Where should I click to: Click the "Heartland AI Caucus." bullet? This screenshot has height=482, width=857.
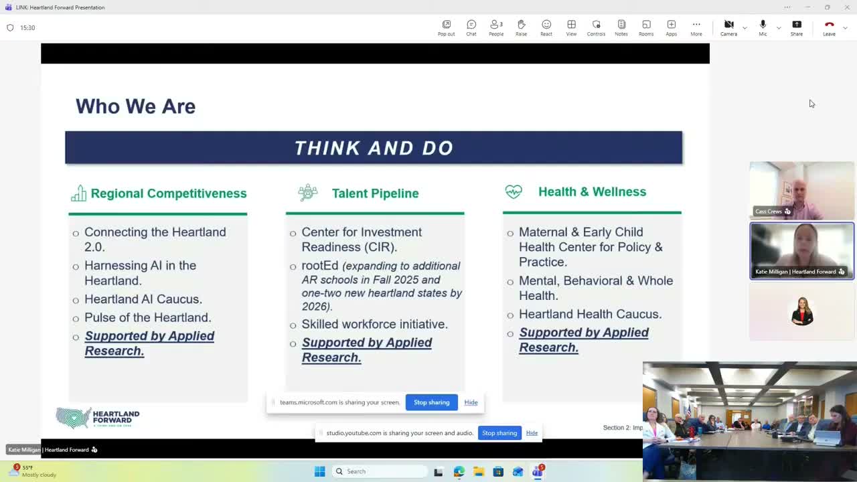pos(143,299)
